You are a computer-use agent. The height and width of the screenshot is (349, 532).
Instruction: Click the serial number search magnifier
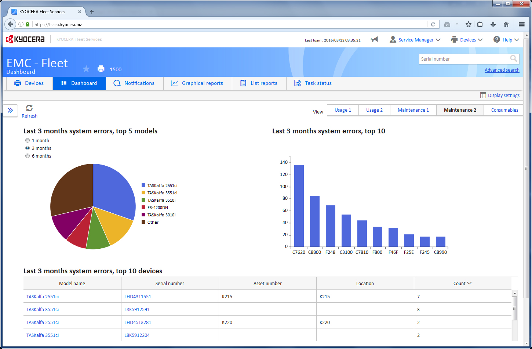pyautogui.click(x=514, y=59)
